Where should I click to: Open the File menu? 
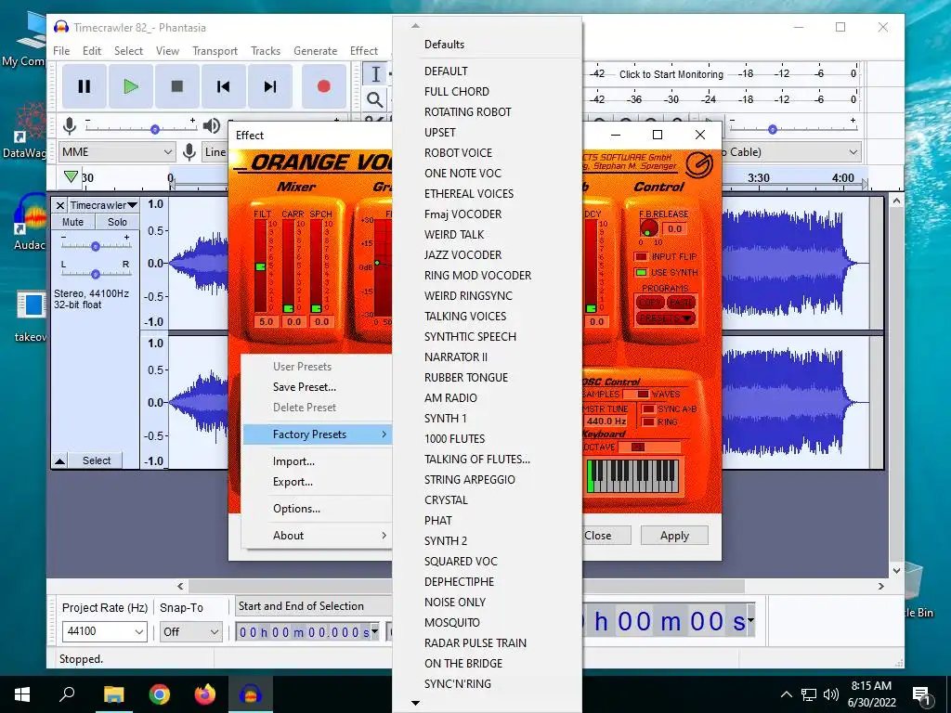[61, 51]
